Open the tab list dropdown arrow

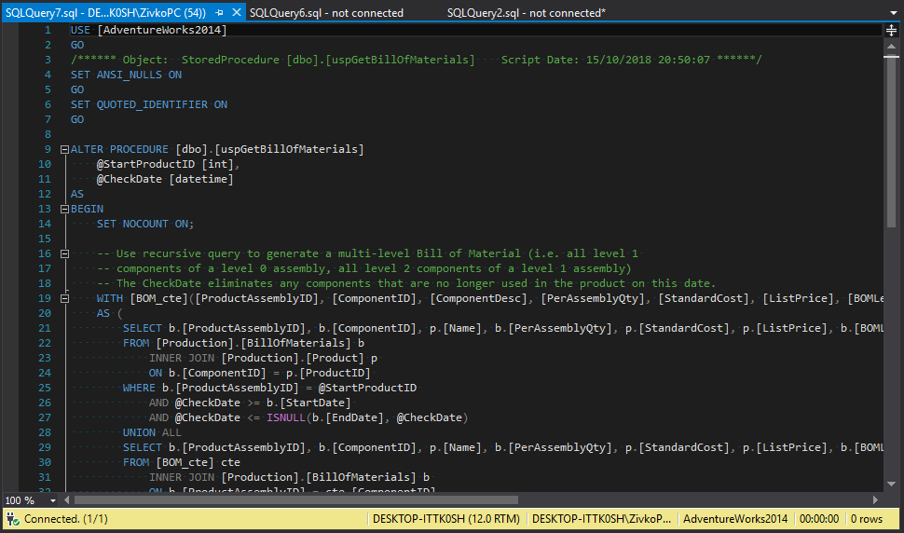893,13
